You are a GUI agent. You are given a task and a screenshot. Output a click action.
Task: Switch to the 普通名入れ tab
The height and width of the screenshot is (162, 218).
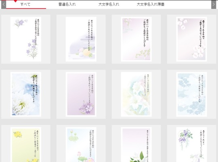(67, 4)
